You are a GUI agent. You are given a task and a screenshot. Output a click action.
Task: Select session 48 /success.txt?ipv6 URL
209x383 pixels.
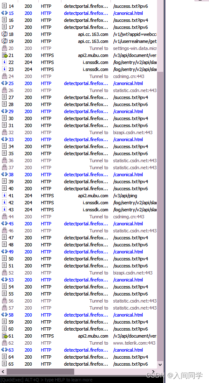point(131,244)
